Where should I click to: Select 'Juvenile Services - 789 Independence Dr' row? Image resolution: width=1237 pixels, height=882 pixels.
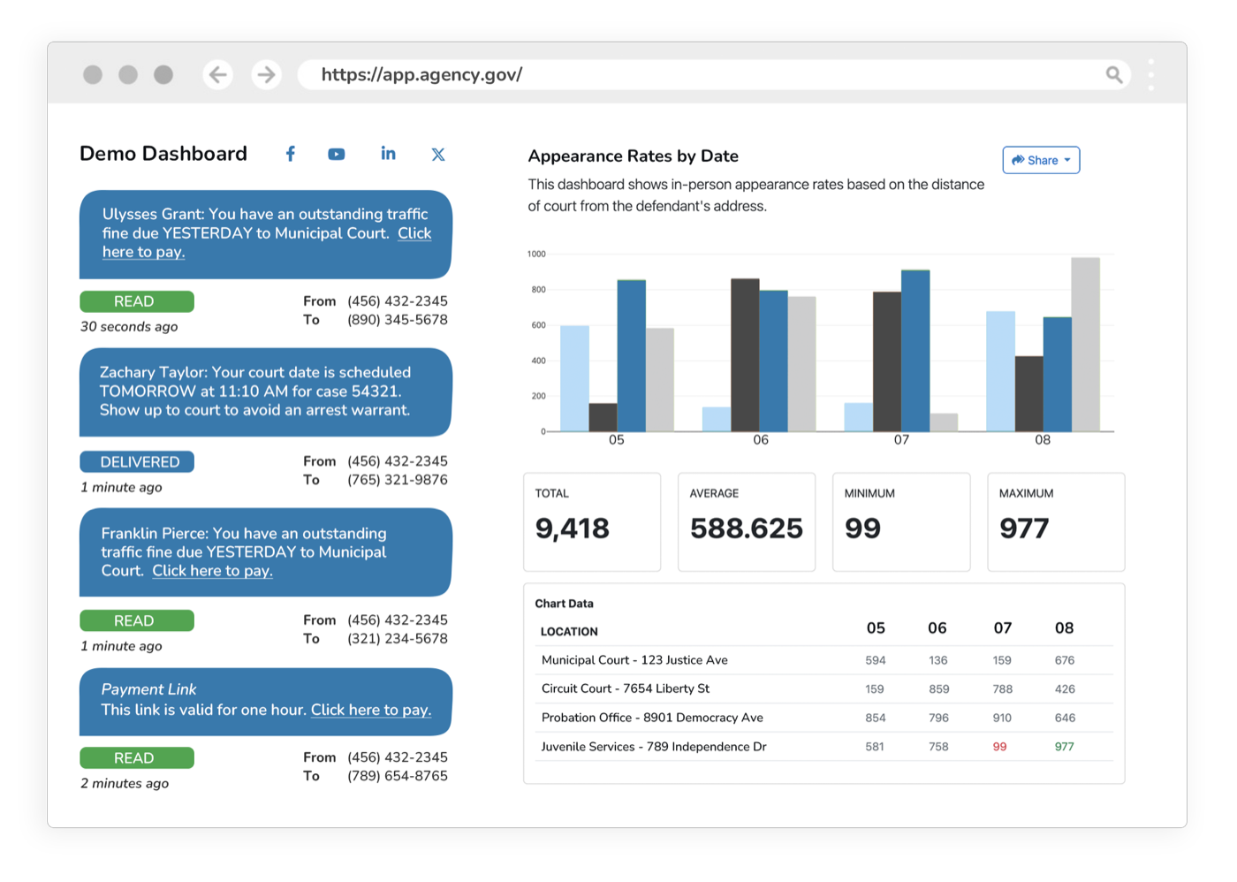tap(824, 747)
